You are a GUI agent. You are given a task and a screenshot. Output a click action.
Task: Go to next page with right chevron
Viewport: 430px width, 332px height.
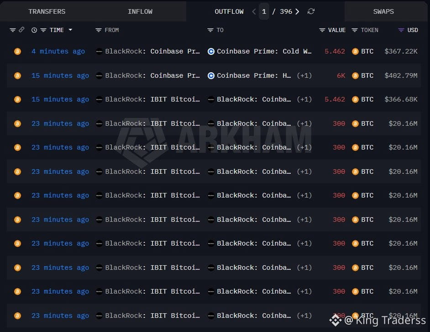[x=297, y=11]
